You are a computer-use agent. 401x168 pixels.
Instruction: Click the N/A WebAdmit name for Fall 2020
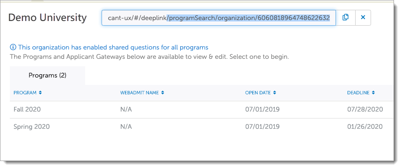126,109
